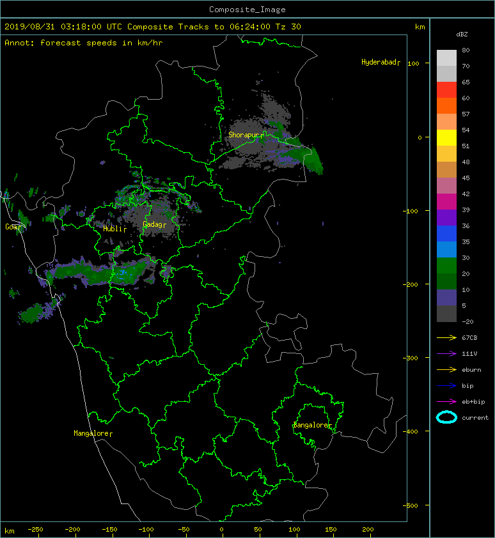The height and width of the screenshot is (538, 495).
Task: Click the km label at the bottom left
Action: tap(10, 531)
